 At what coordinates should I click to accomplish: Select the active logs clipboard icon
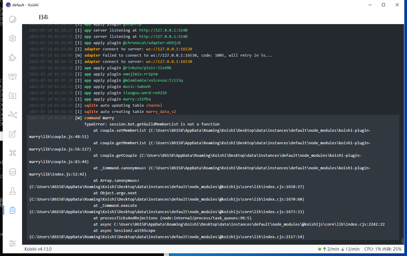click(12, 210)
